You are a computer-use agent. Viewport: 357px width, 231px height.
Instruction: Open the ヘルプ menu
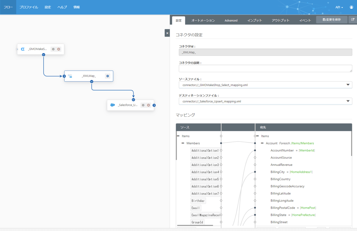tap(62, 7)
